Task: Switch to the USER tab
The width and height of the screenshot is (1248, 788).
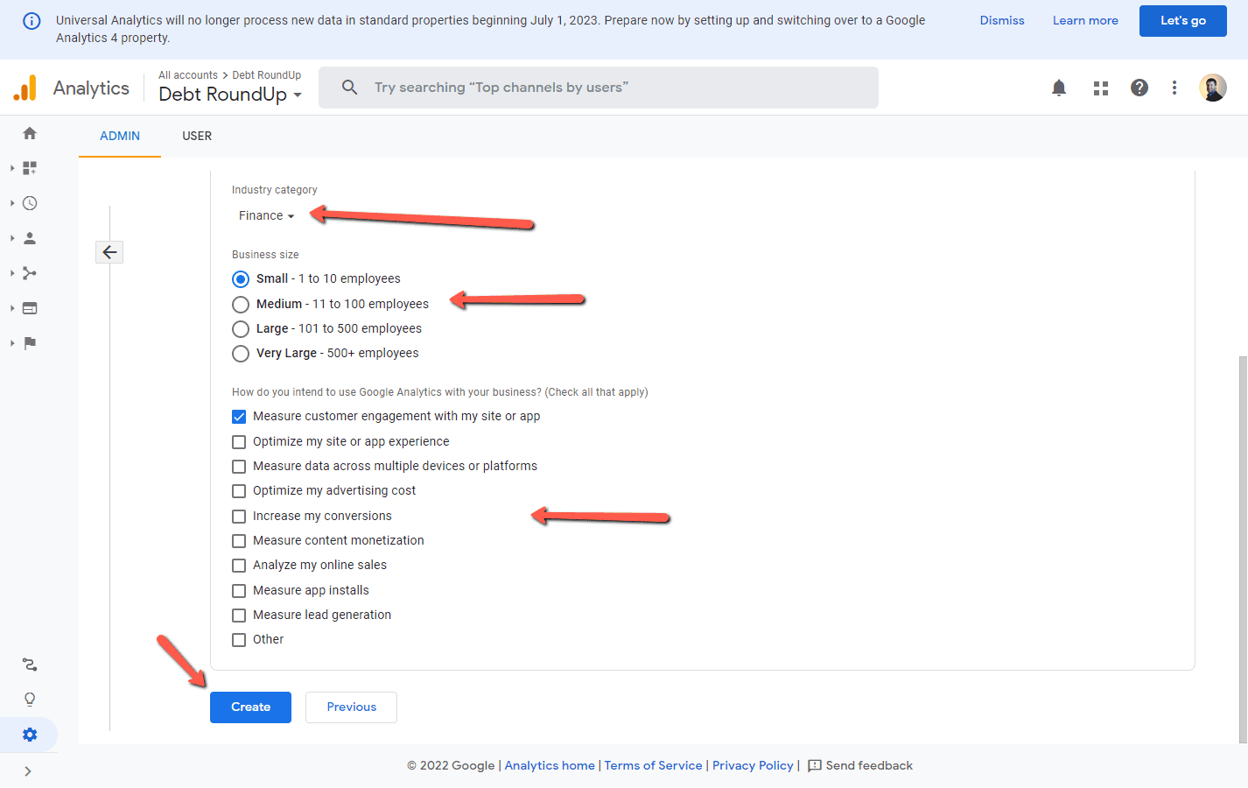Action: point(197,137)
